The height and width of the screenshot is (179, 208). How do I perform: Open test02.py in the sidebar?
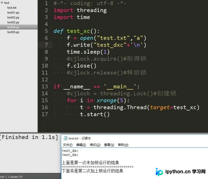click(13, 17)
